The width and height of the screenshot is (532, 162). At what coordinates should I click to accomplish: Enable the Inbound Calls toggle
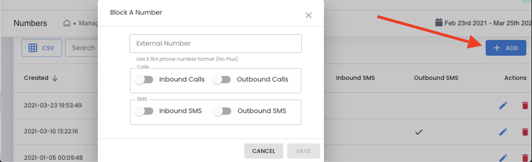tap(144, 80)
